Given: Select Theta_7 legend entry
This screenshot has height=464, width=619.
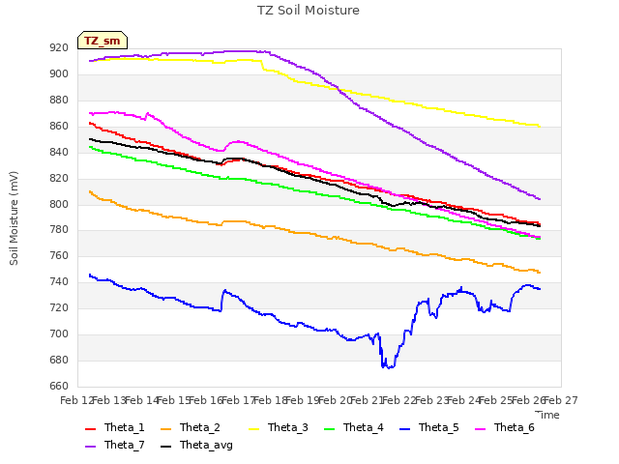Looking at the screenshot, I should pyautogui.click(x=115, y=445).
